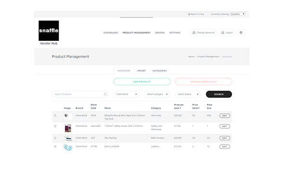Viewport: 284px width, 173px height.
Task: Click stock code 4534
Action: tap(93, 115)
